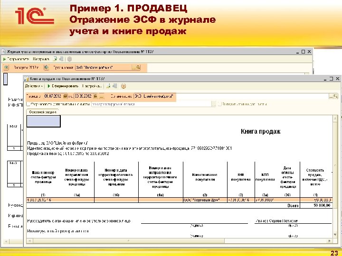Open Действия menu in Книга продаж window
Image resolution: width=342 pixels, height=256 pixels.
pos(34,86)
